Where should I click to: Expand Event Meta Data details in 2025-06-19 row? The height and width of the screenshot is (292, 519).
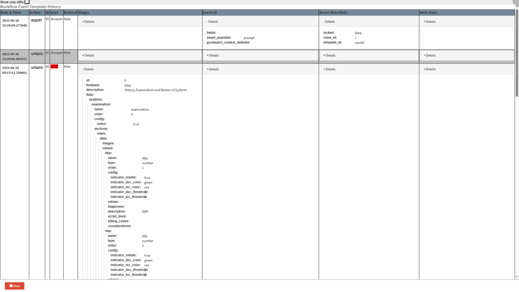pyautogui.click(x=329, y=69)
